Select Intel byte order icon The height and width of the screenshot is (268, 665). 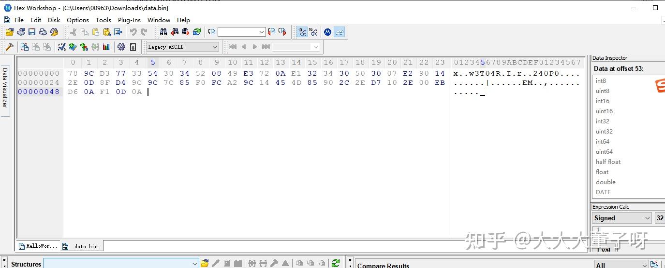point(339,32)
